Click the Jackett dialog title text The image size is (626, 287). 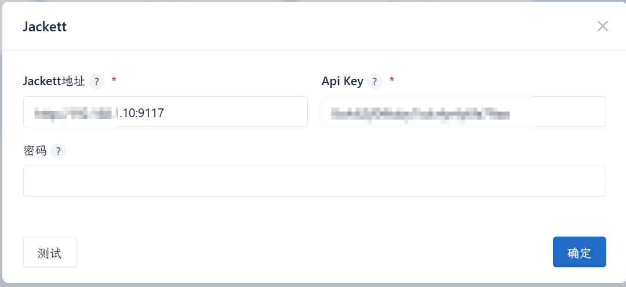pyautogui.click(x=45, y=27)
